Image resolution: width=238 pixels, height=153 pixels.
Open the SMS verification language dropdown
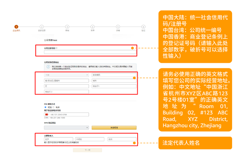point(66,128)
